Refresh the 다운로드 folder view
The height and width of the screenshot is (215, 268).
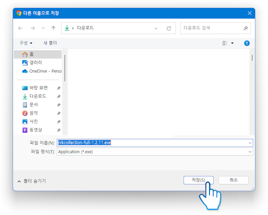pyautogui.click(x=168, y=29)
